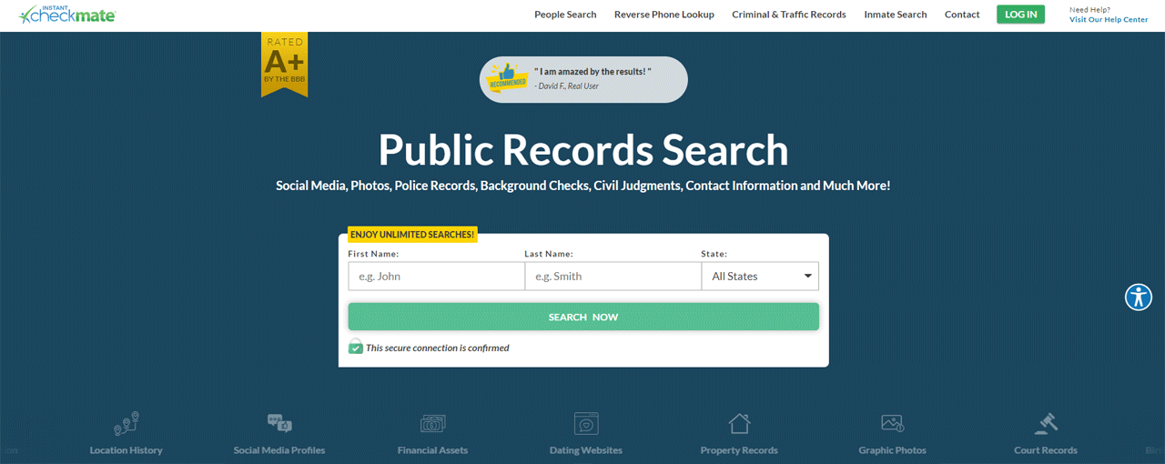Viewport: 1165px width, 464px height.
Task: Open the Graphic Photos picture icon
Action: point(892,424)
